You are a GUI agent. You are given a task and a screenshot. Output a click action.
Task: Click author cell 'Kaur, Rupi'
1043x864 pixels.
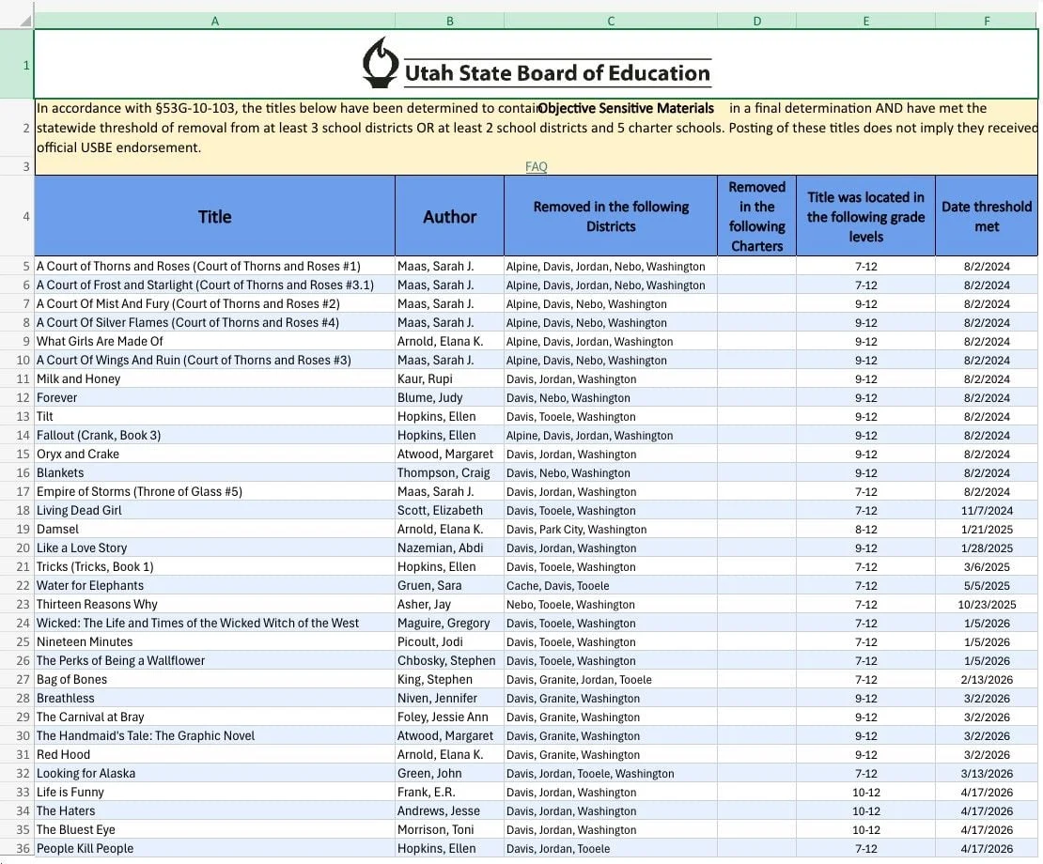point(450,378)
